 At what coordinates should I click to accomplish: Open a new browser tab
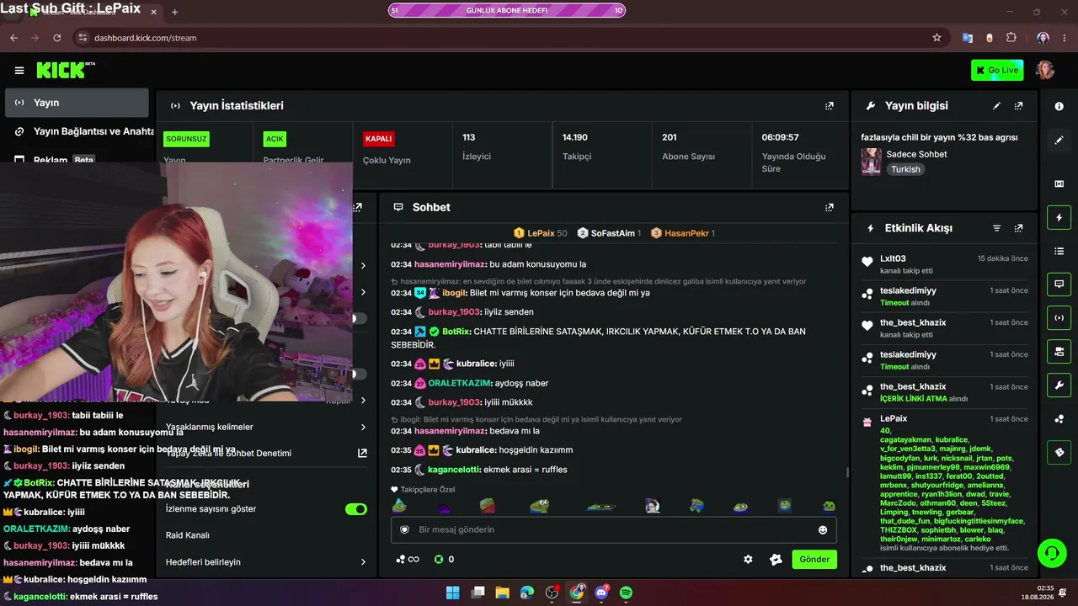pyautogui.click(x=174, y=13)
